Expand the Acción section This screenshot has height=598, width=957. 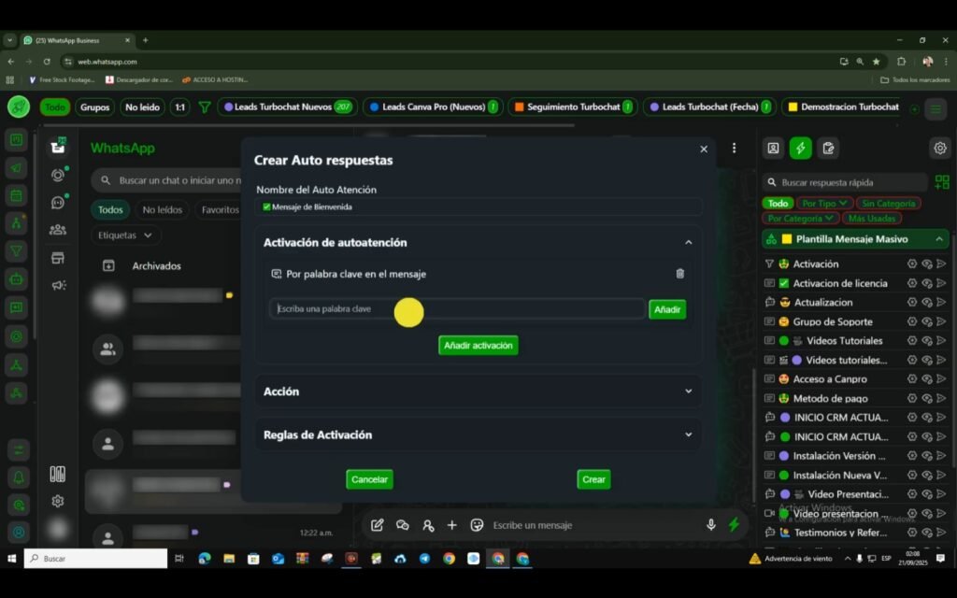[x=478, y=392]
